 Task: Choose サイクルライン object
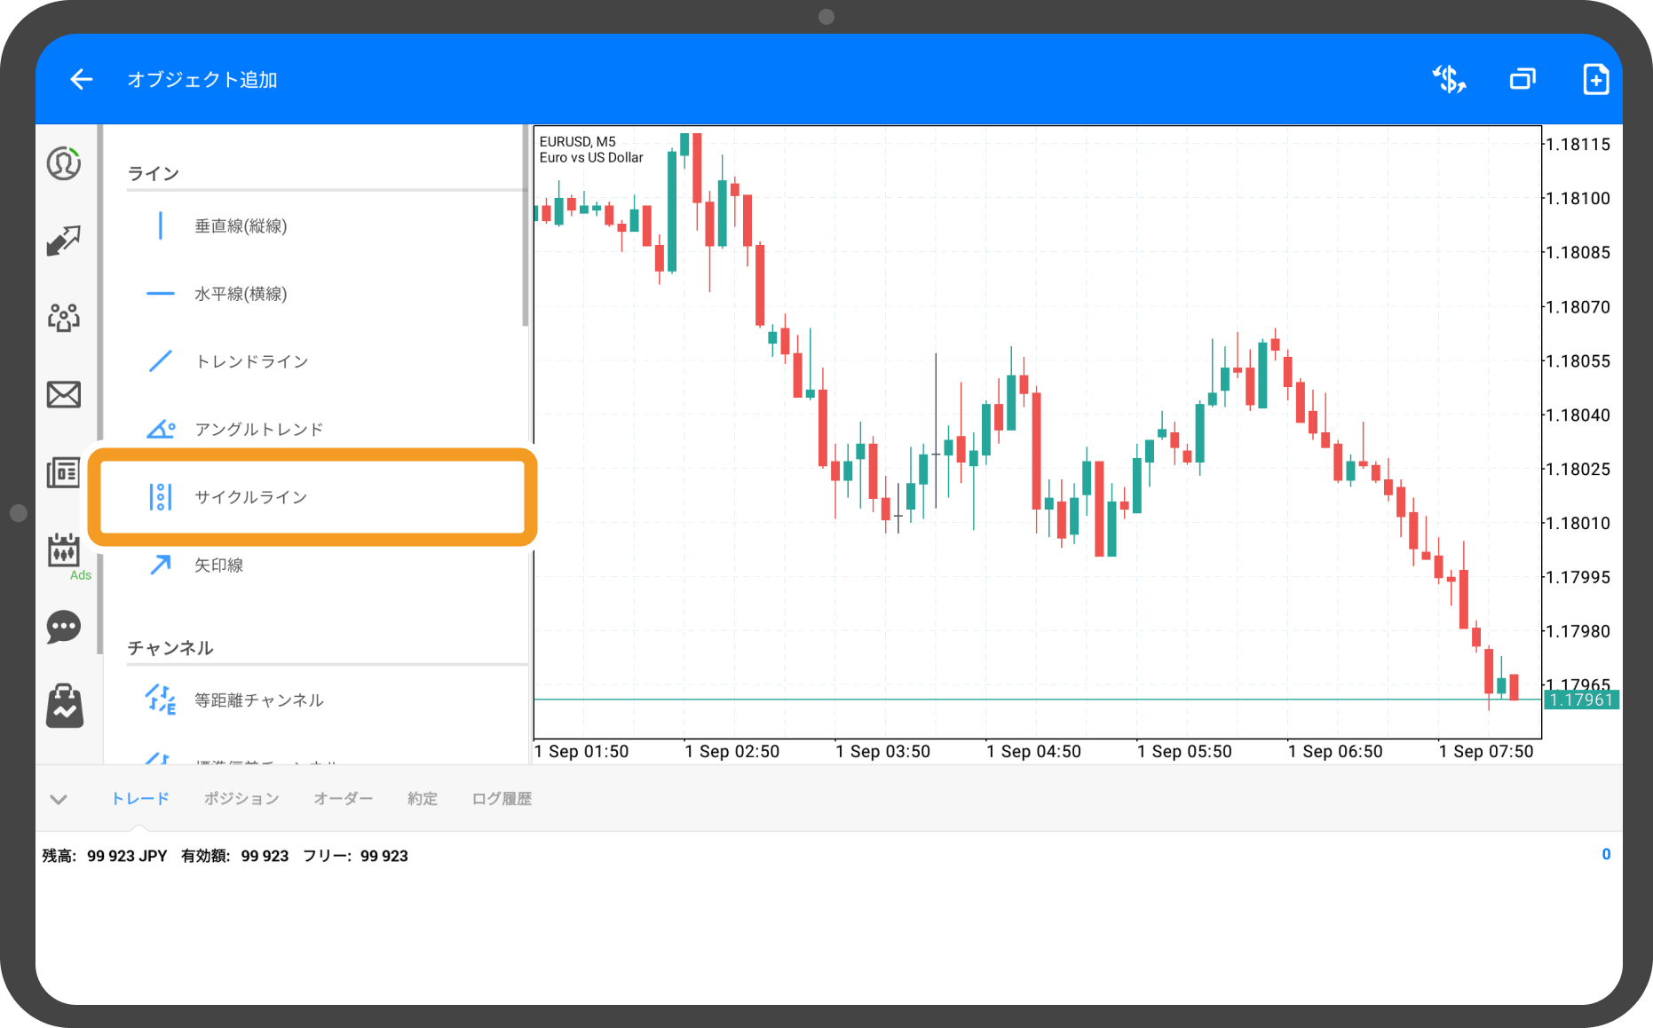[251, 497]
